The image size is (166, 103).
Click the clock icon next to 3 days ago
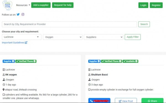pos(89,84)
